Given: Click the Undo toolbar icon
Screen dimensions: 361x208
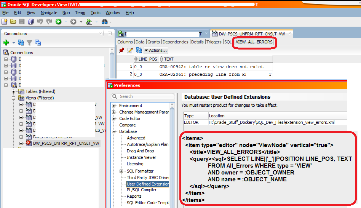Looking at the screenshot, I should click(x=40, y=22).
